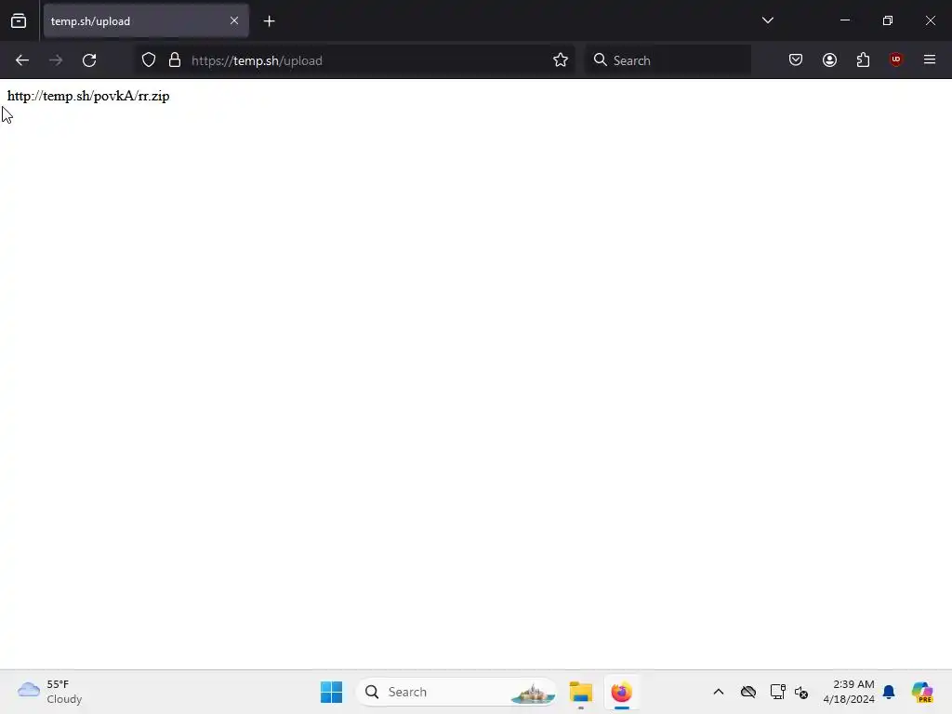The width and height of the screenshot is (952, 714).
Task: Open network display tray icon
Action: (x=777, y=692)
